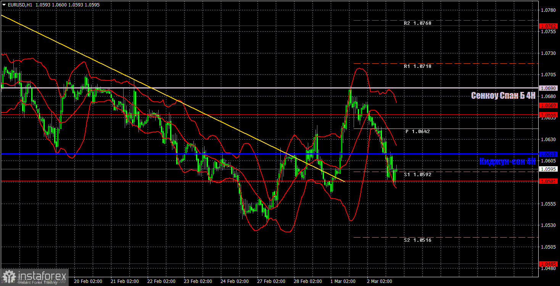The width and height of the screenshot is (560, 286).
Task: Click the 1.0730 price axis value
Action: point(549,53)
